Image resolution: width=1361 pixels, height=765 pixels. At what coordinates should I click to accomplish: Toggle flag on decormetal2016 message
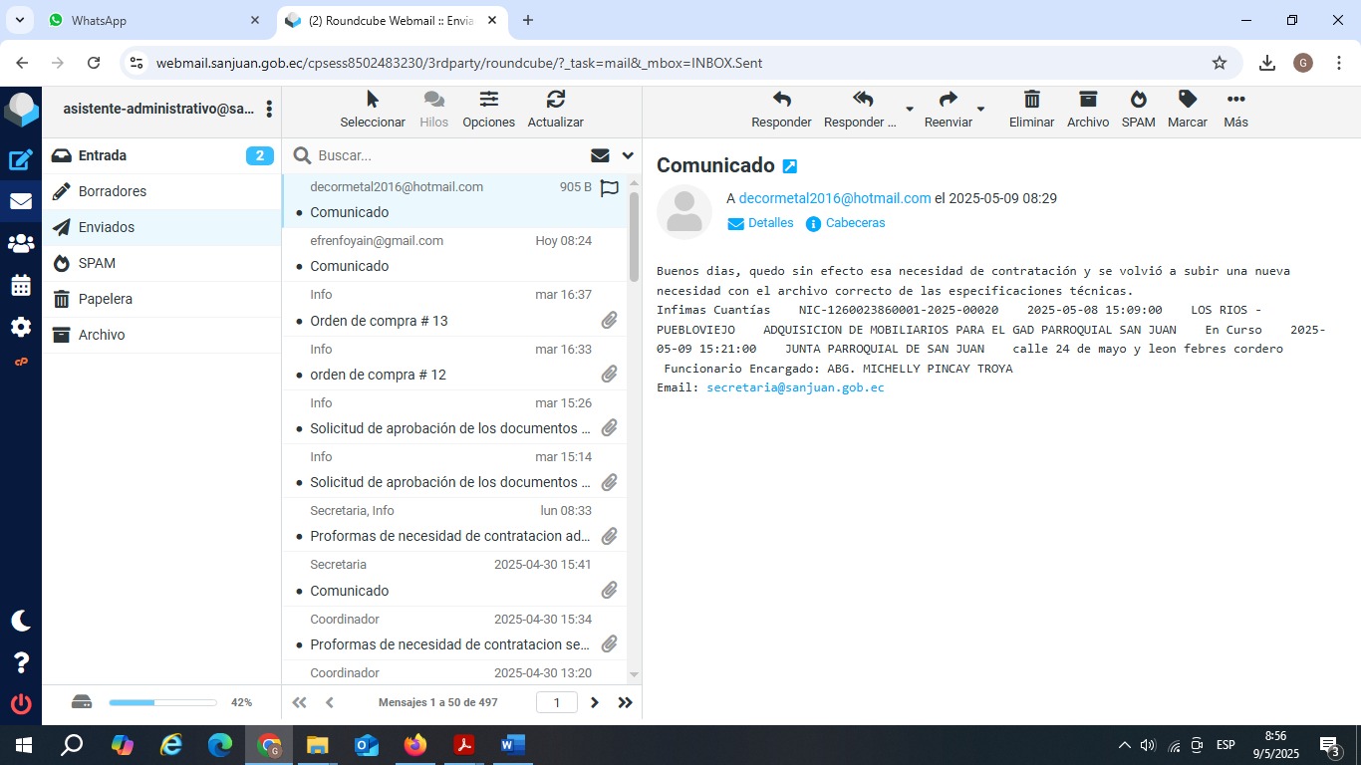[x=610, y=187]
